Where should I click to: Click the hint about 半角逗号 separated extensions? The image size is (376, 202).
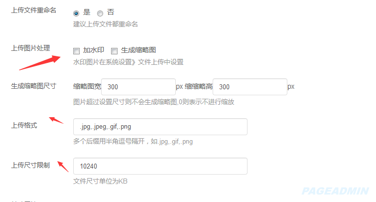(x=133, y=142)
